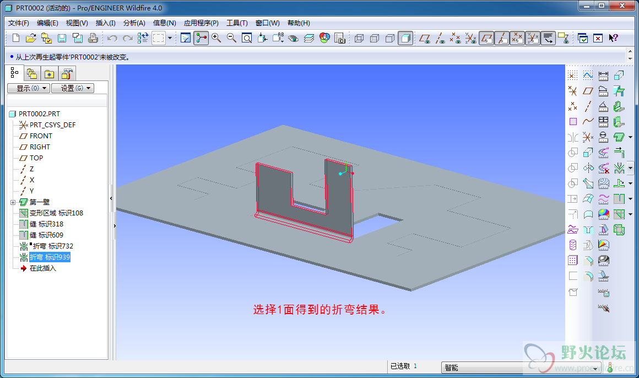This screenshot has height=378, width=639.
Task: Switch to the Folder Browser tab
Action: click(31, 74)
